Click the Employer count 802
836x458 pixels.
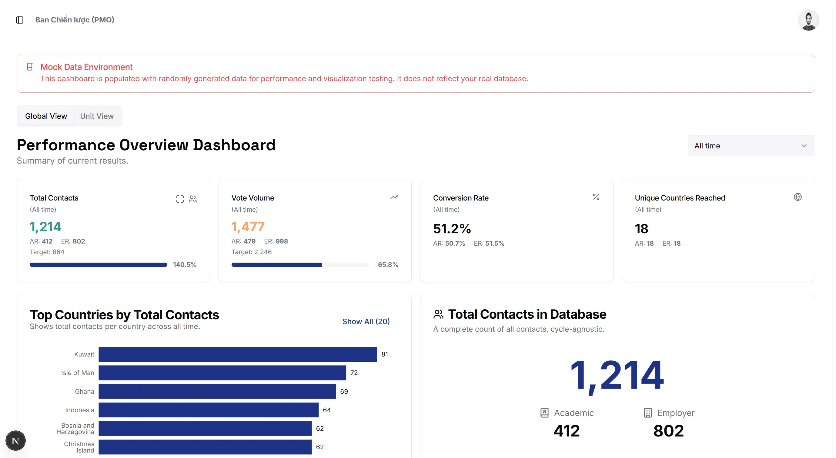(x=669, y=431)
